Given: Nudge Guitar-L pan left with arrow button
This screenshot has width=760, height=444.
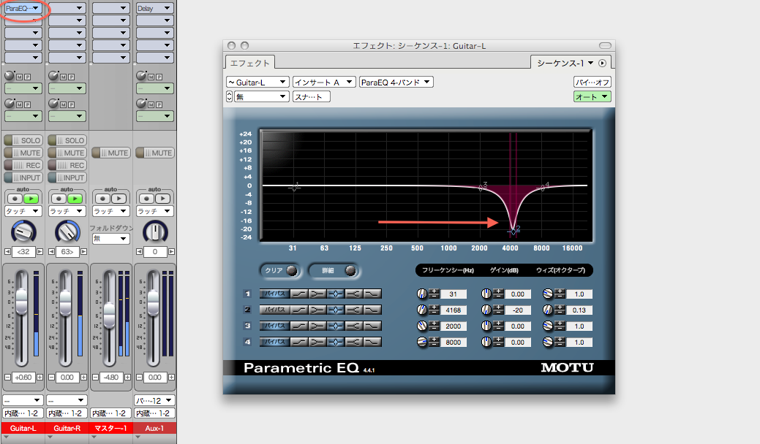Looking at the screenshot, I should (7, 251).
